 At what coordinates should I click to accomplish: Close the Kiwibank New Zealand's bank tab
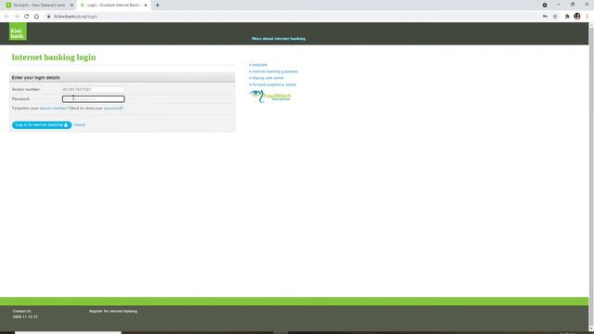pos(71,6)
